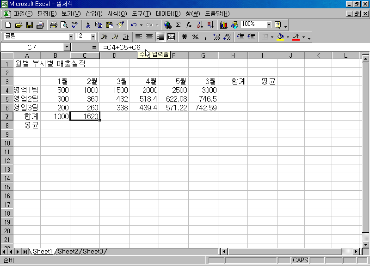Open the 삽입(I) menu

pyautogui.click(x=94, y=14)
